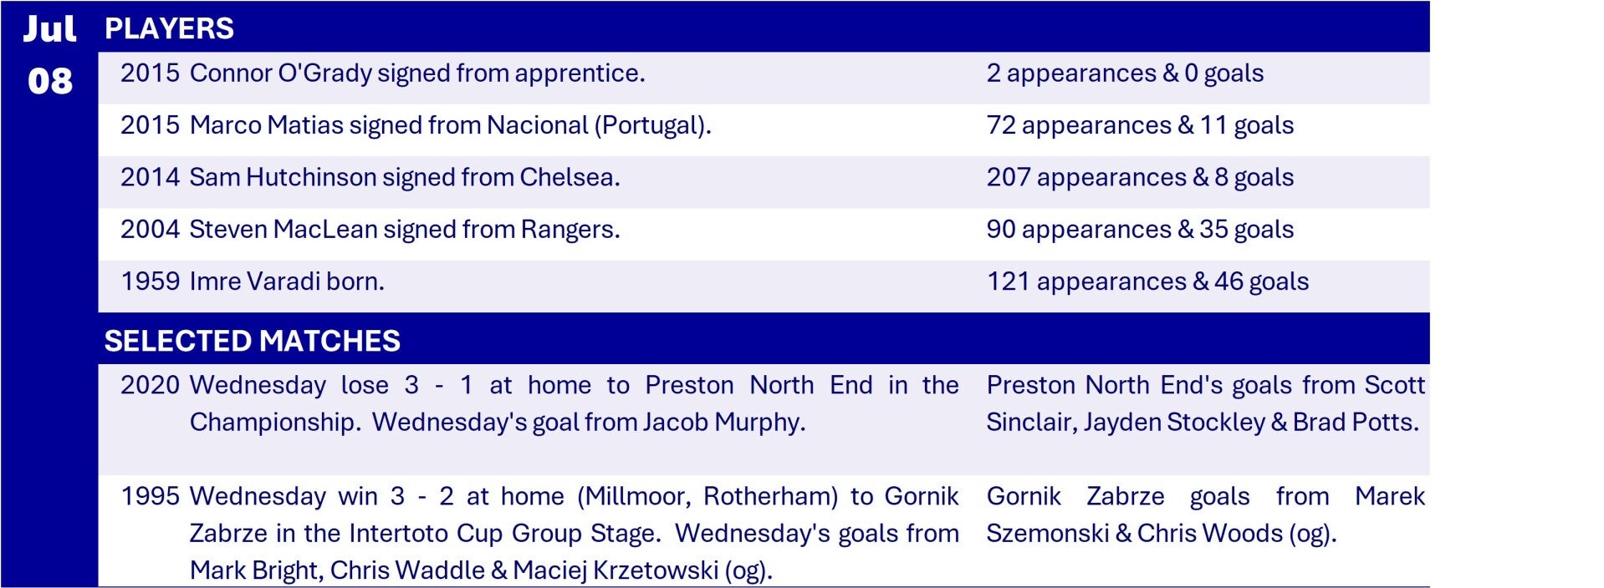Click the year 2004 in players list

click(x=150, y=229)
